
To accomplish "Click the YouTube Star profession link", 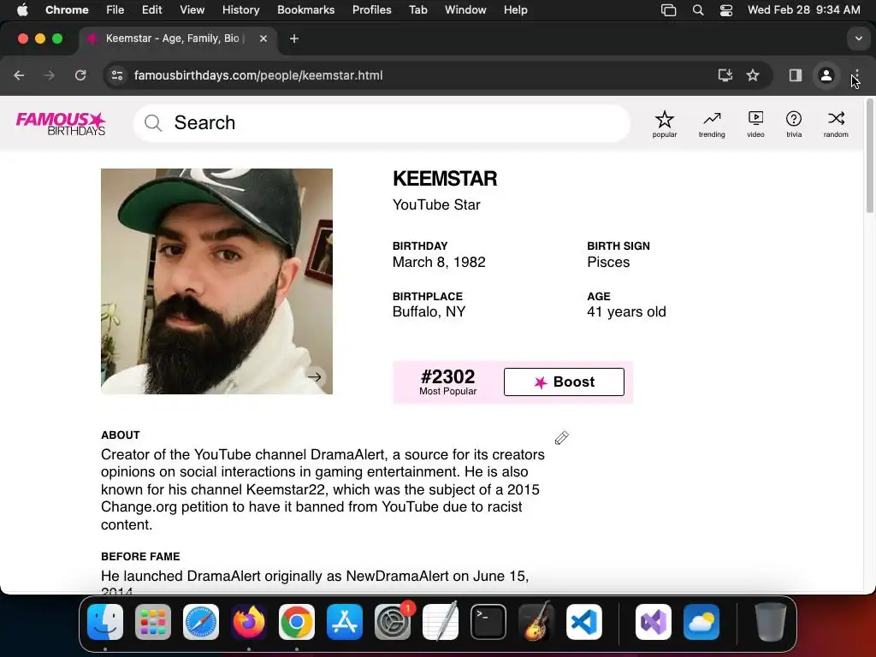I will (436, 204).
